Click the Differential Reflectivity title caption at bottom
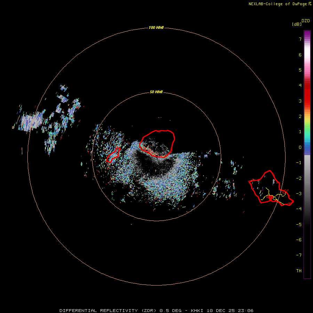 click(156, 311)
